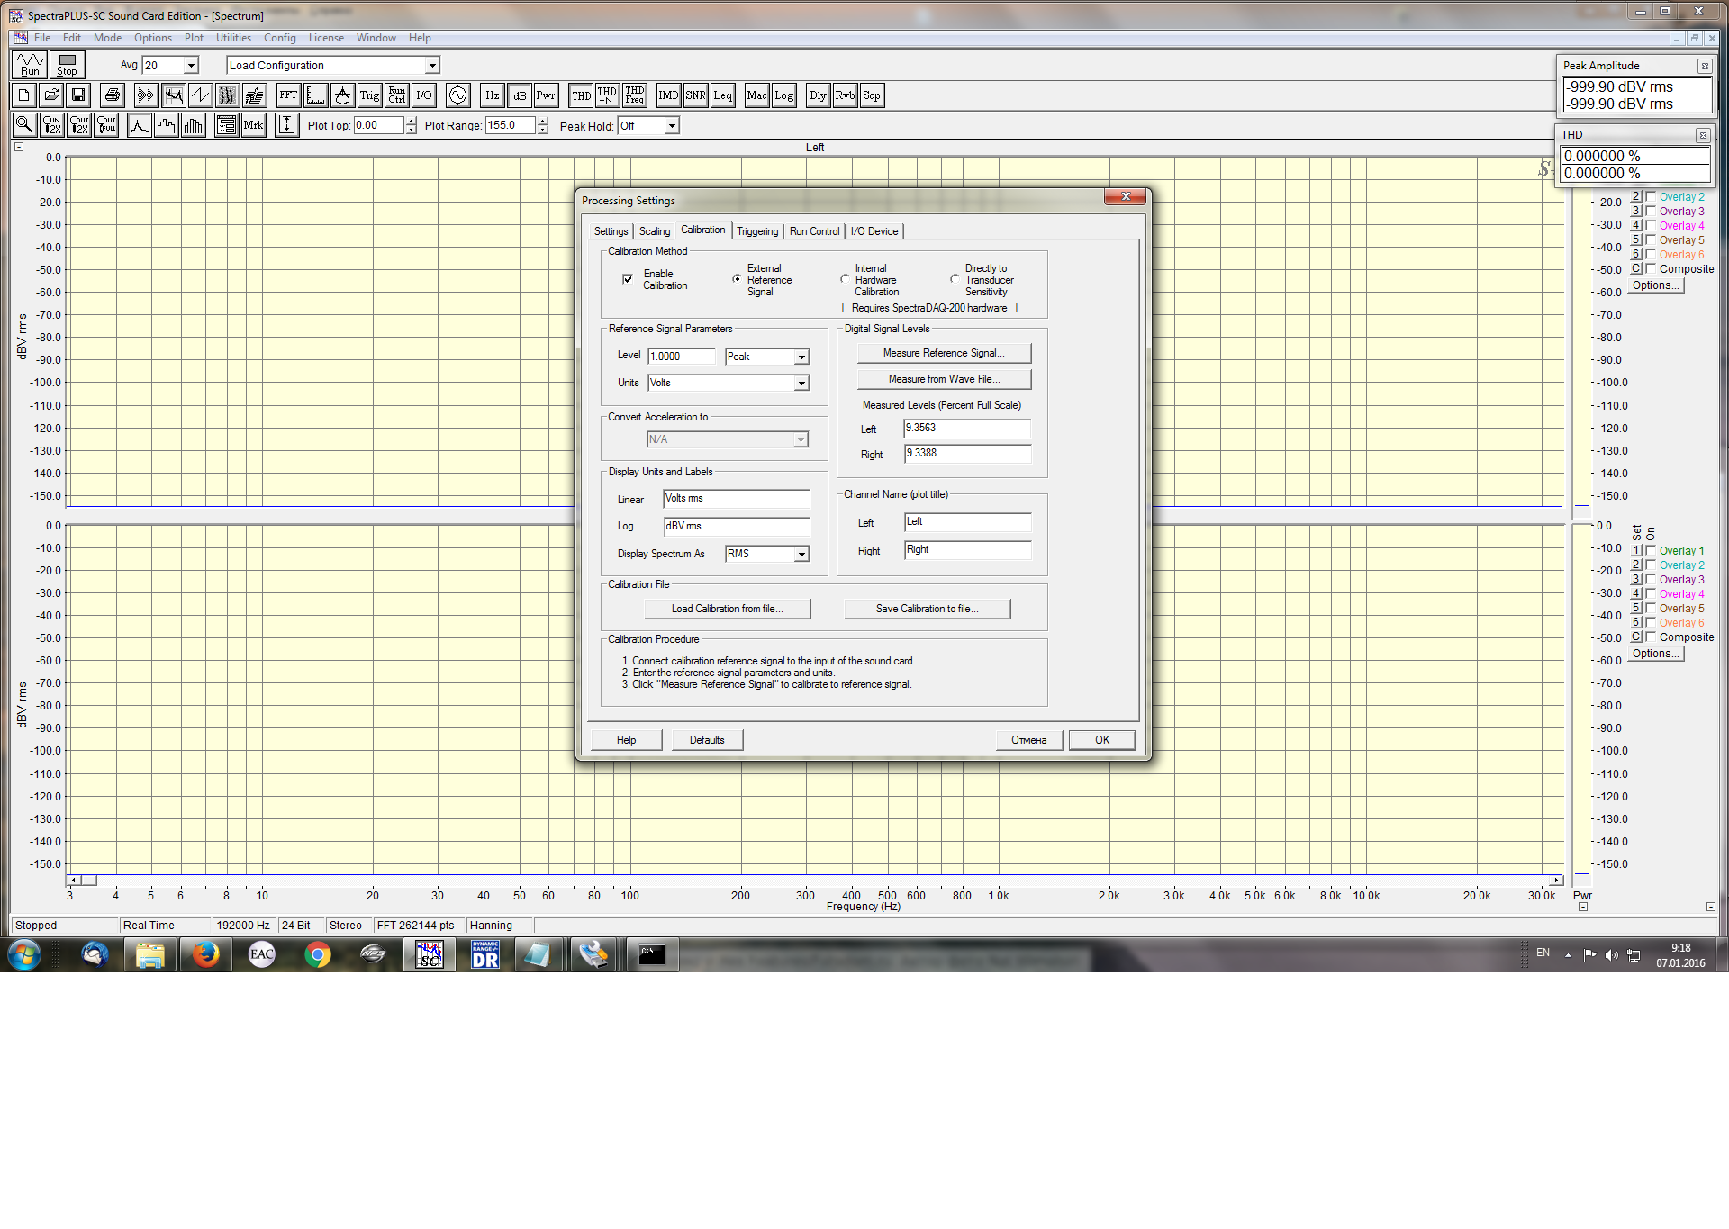1729x1229 pixels.
Task: Open the Trig triggering toolbar button
Action: point(369,95)
